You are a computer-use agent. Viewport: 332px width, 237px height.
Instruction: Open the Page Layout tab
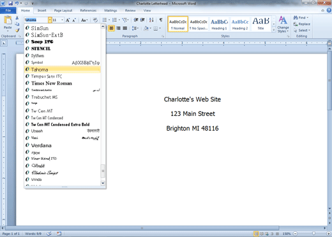(x=63, y=10)
